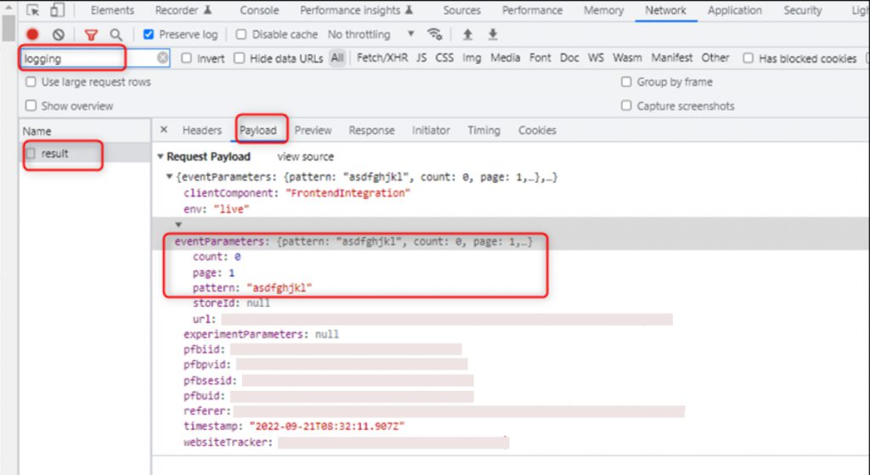Collapse the Request Payload section
This screenshot has width=870, height=475.
click(161, 156)
